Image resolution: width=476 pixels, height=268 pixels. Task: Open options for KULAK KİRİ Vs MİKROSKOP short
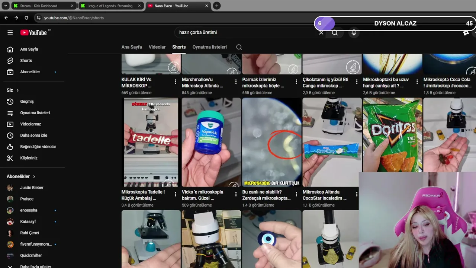coord(175,82)
